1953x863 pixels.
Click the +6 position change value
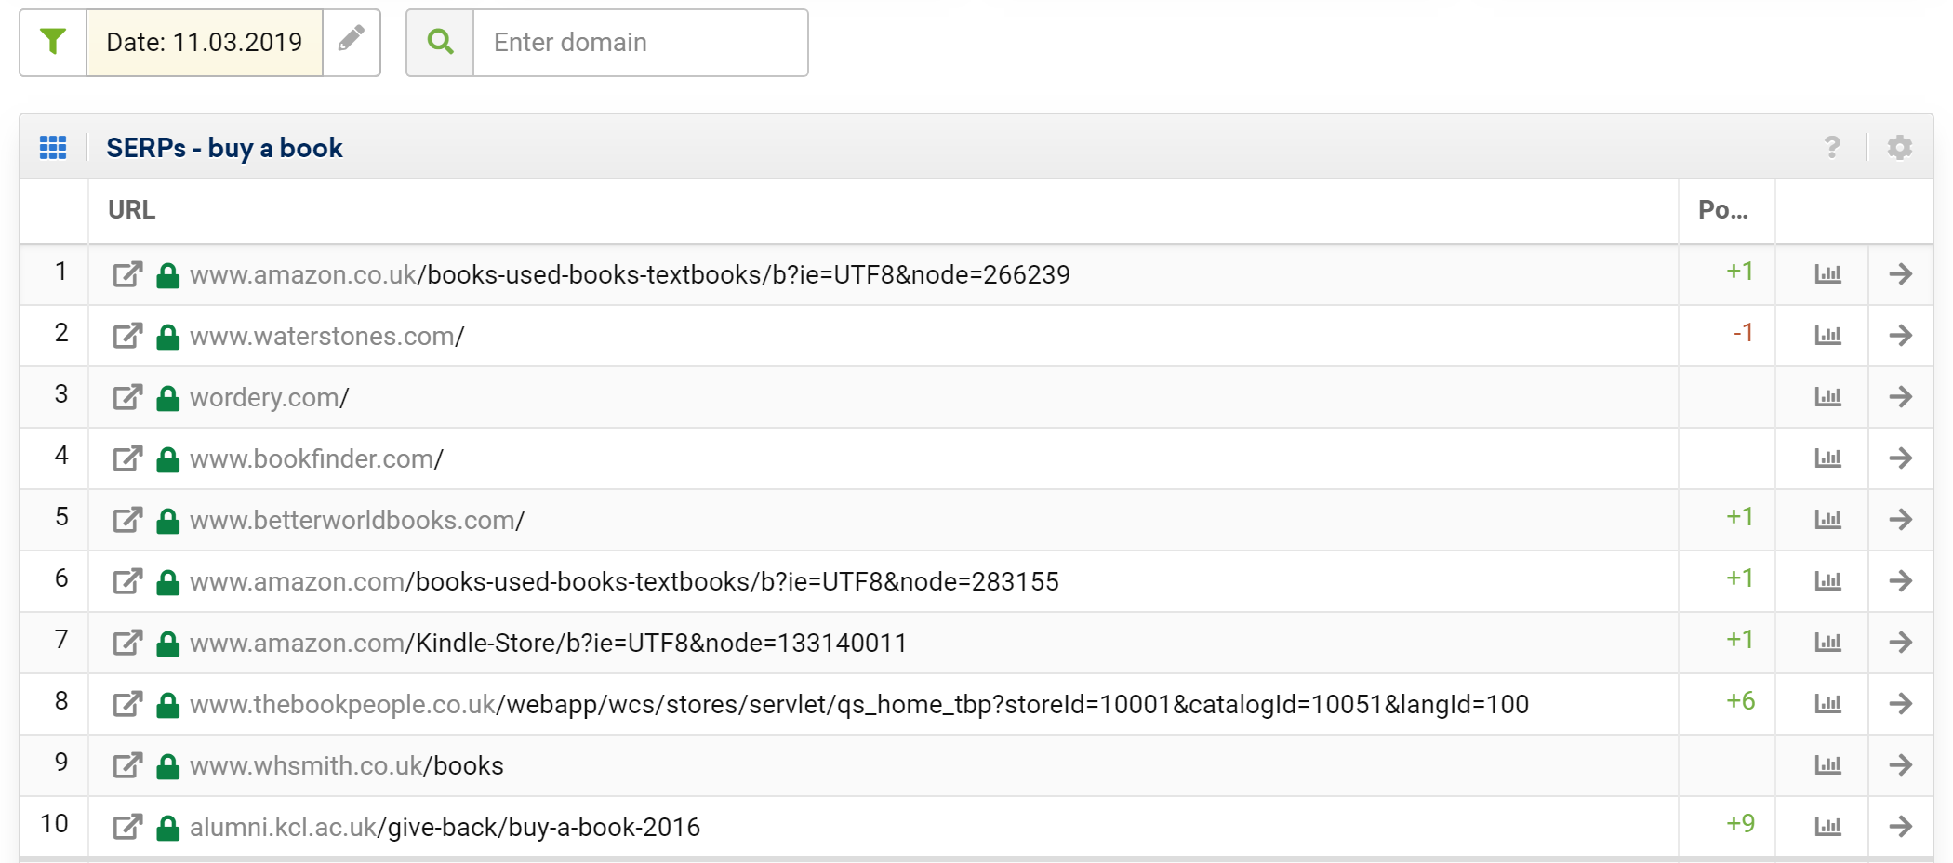point(1740,701)
